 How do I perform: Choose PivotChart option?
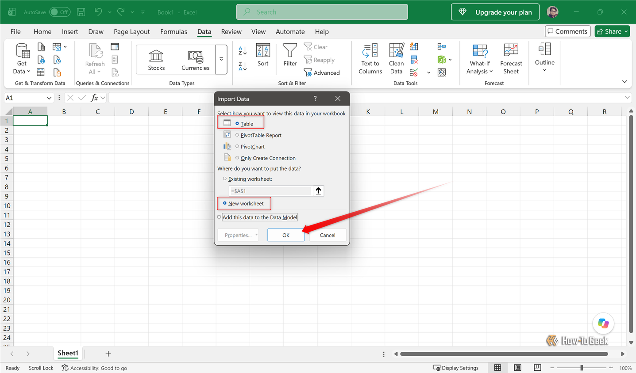pos(237,146)
